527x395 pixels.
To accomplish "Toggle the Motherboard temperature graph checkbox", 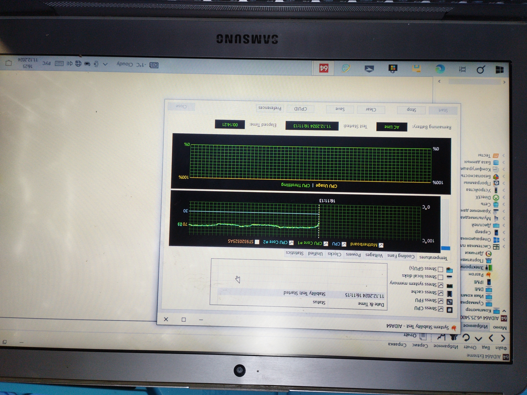I will [x=381, y=245].
